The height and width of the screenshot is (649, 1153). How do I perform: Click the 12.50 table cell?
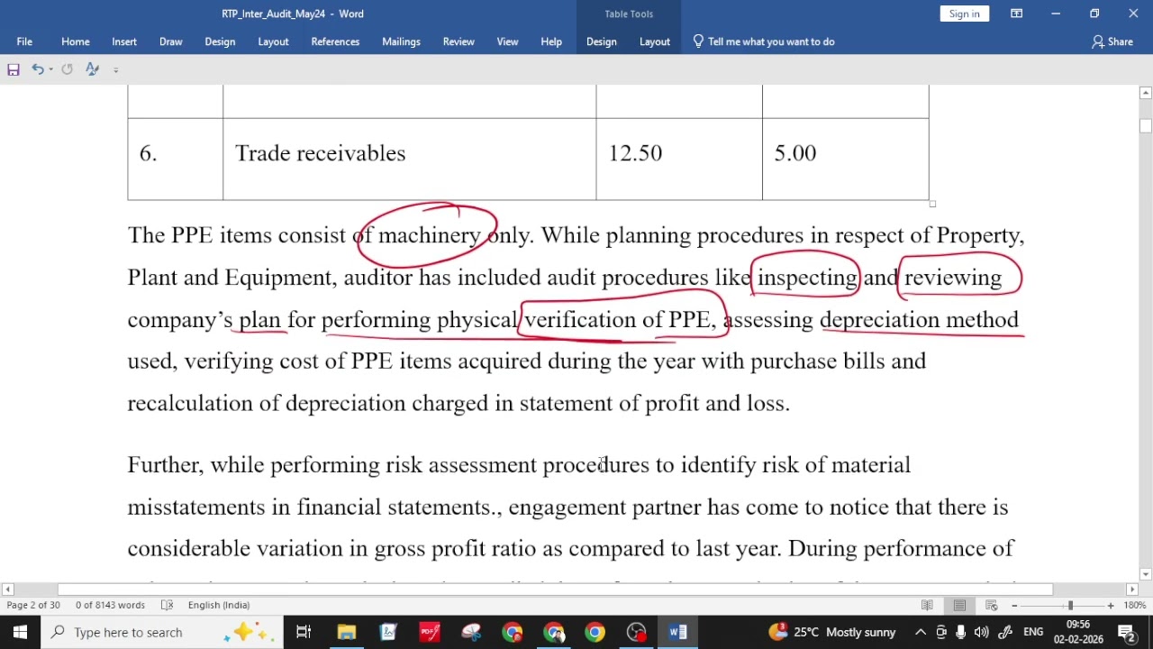(679, 159)
